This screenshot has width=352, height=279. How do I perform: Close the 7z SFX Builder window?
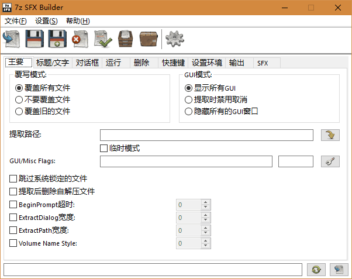coord(337,8)
